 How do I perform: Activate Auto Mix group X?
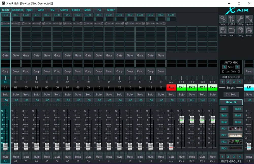[225, 67]
